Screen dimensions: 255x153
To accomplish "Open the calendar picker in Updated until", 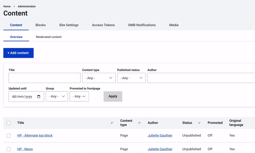I will [39, 97].
